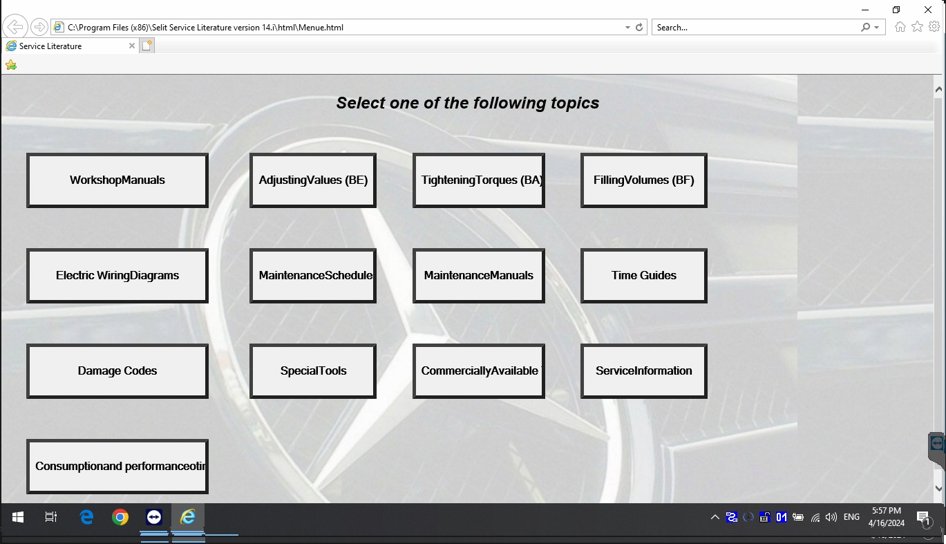Open Favorites star icon at top right

[917, 27]
